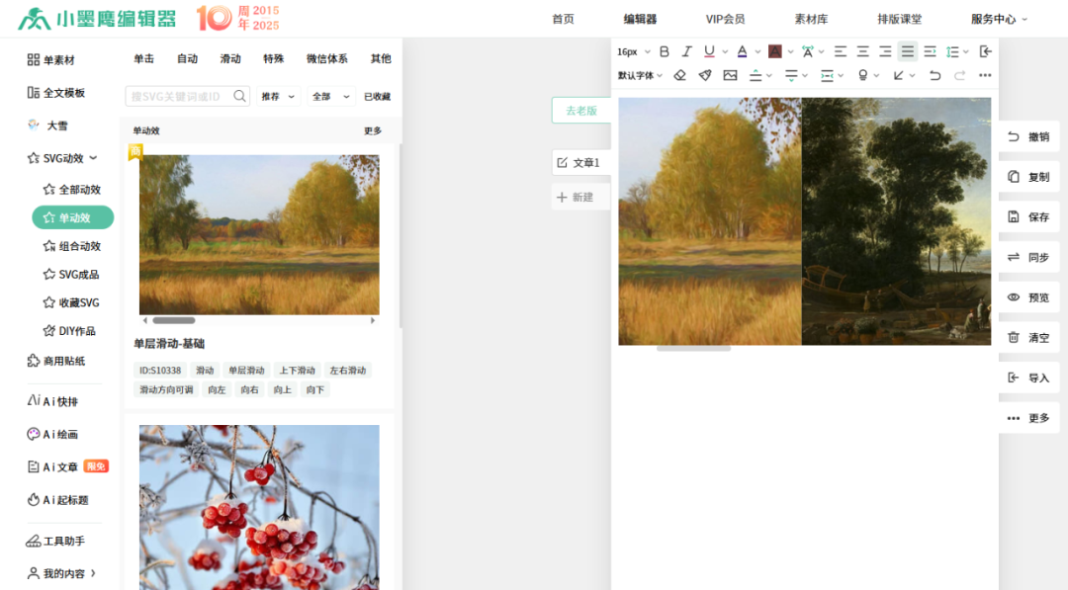Viewport: 1068px width, 590px height.
Task: Click the side margin spacing icon
Action: point(827,75)
